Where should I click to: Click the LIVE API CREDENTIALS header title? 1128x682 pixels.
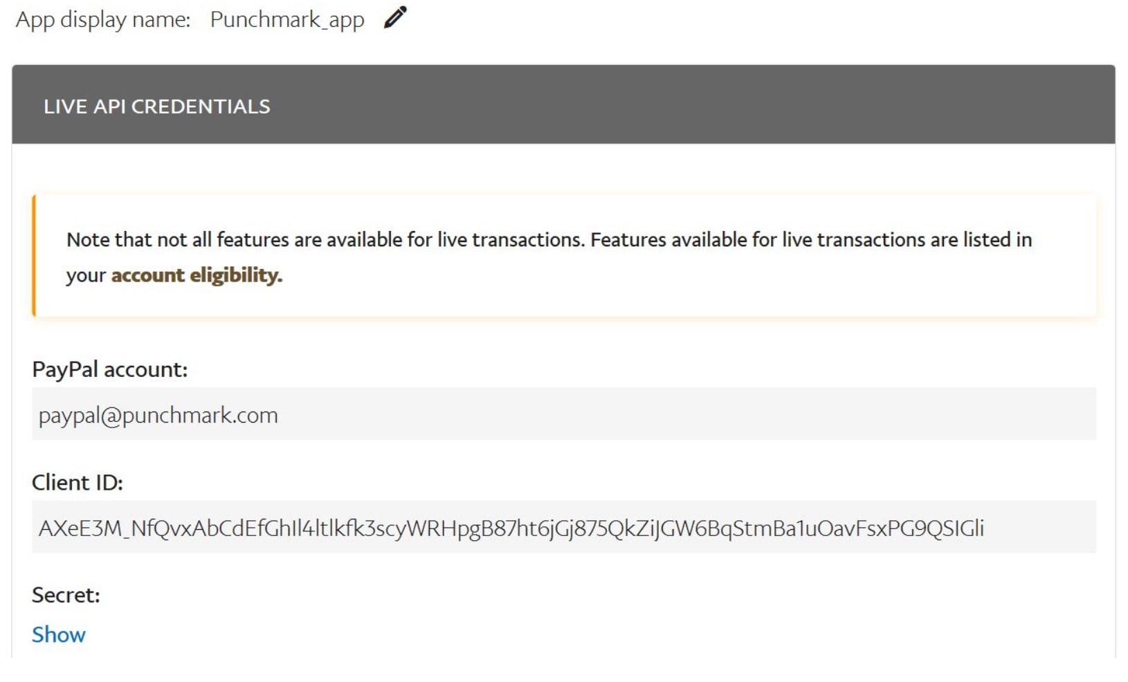coord(157,107)
